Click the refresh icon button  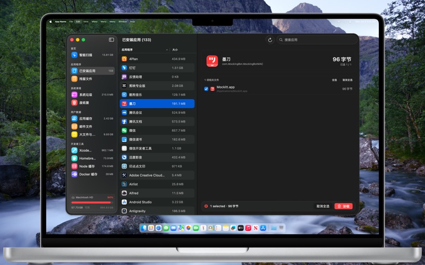270,40
